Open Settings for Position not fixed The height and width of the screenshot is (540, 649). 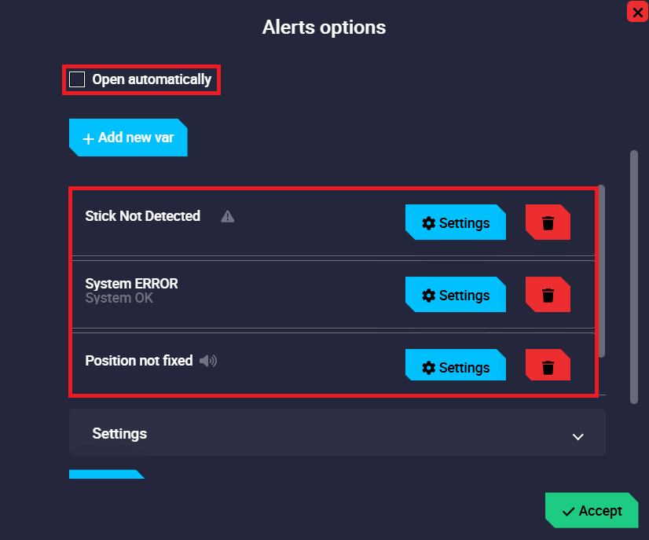456,367
